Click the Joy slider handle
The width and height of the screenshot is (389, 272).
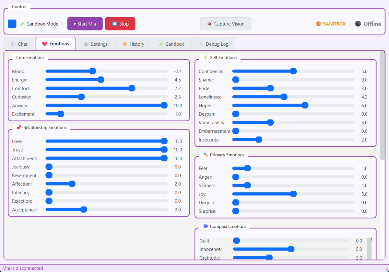pyautogui.click(x=293, y=194)
